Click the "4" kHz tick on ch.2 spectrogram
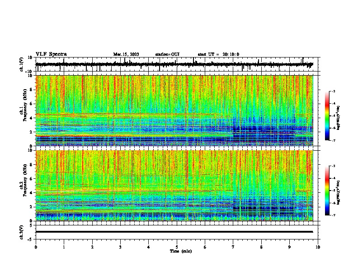 tap(31, 193)
